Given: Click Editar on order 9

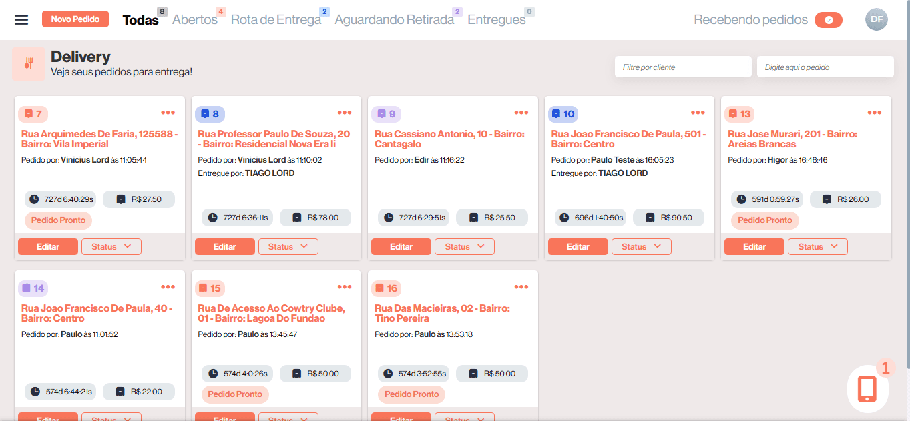Looking at the screenshot, I should pyautogui.click(x=401, y=247).
